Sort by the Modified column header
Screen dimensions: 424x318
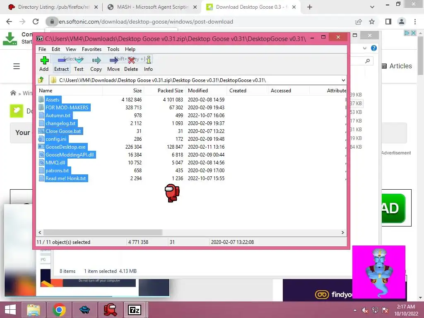(x=206, y=91)
